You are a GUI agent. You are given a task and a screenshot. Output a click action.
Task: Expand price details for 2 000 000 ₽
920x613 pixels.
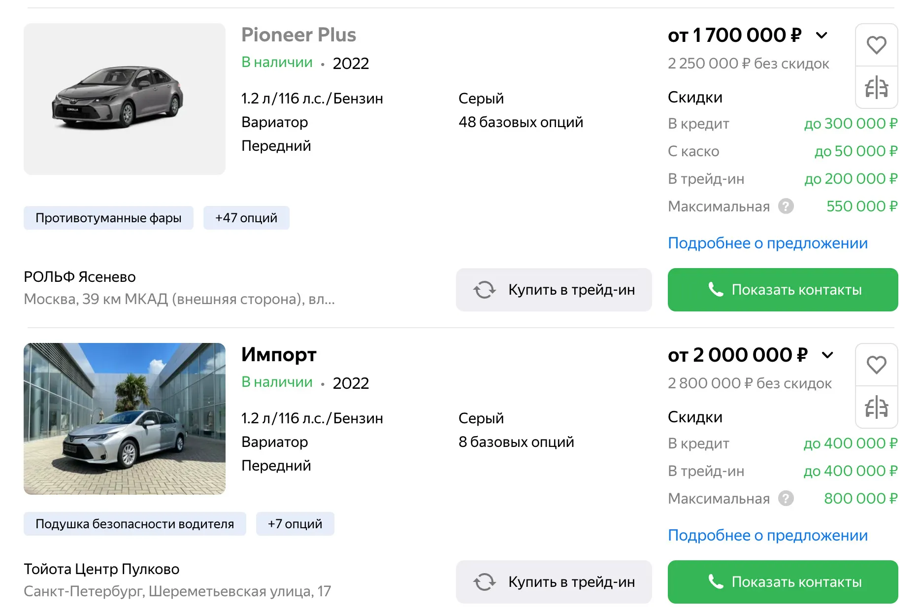(x=827, y=355)
